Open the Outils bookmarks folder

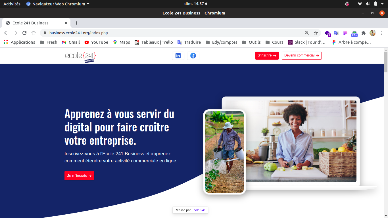coord(251,42)
